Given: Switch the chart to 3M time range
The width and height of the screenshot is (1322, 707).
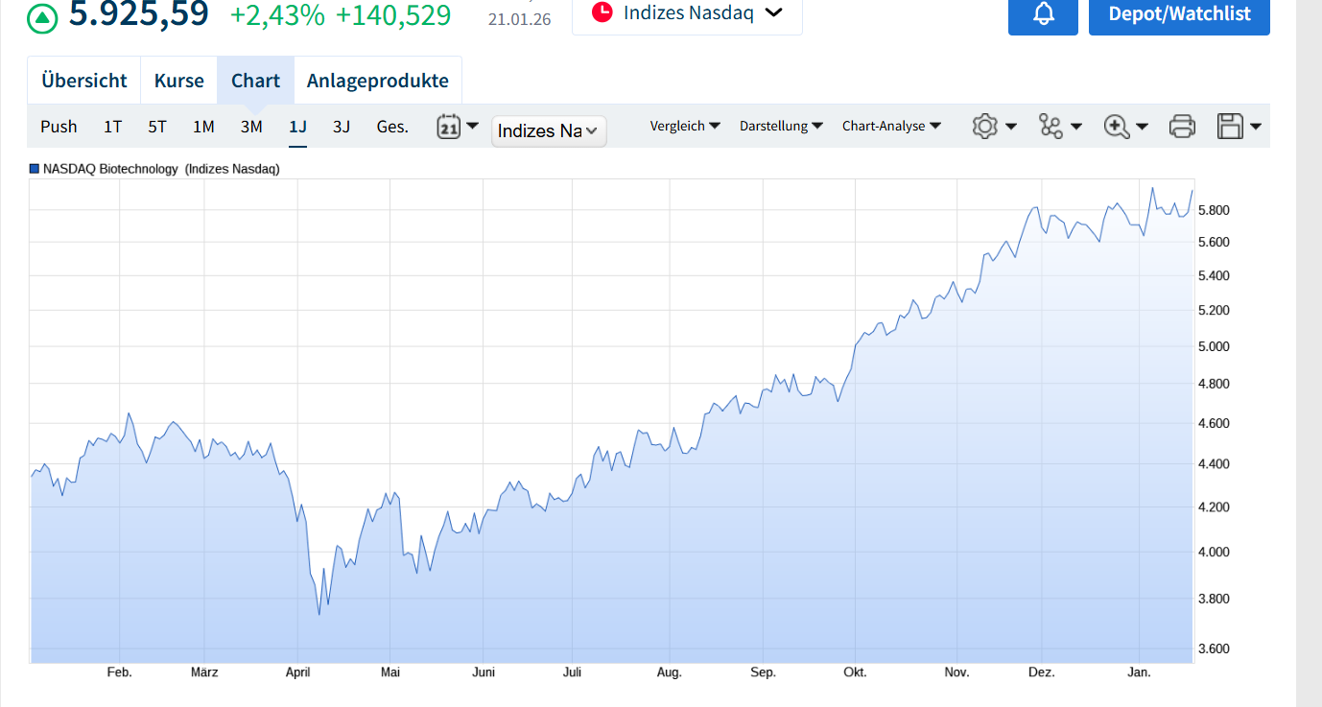Looking at the screenshot, I should coord(251,127).
